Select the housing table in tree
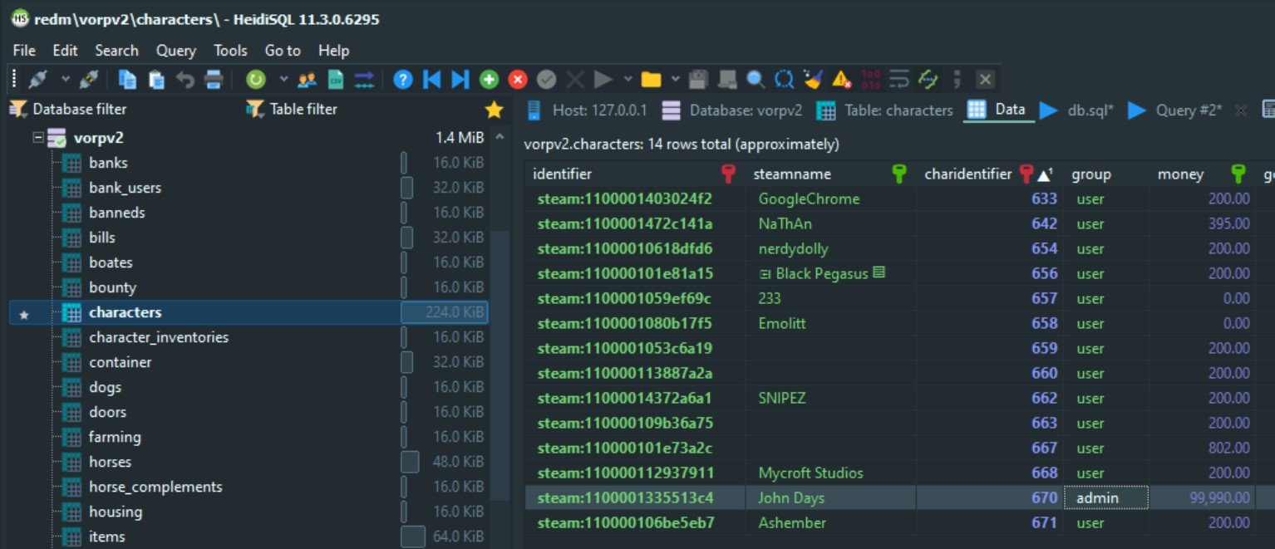The image size is (1275, 549). (116, 512)
